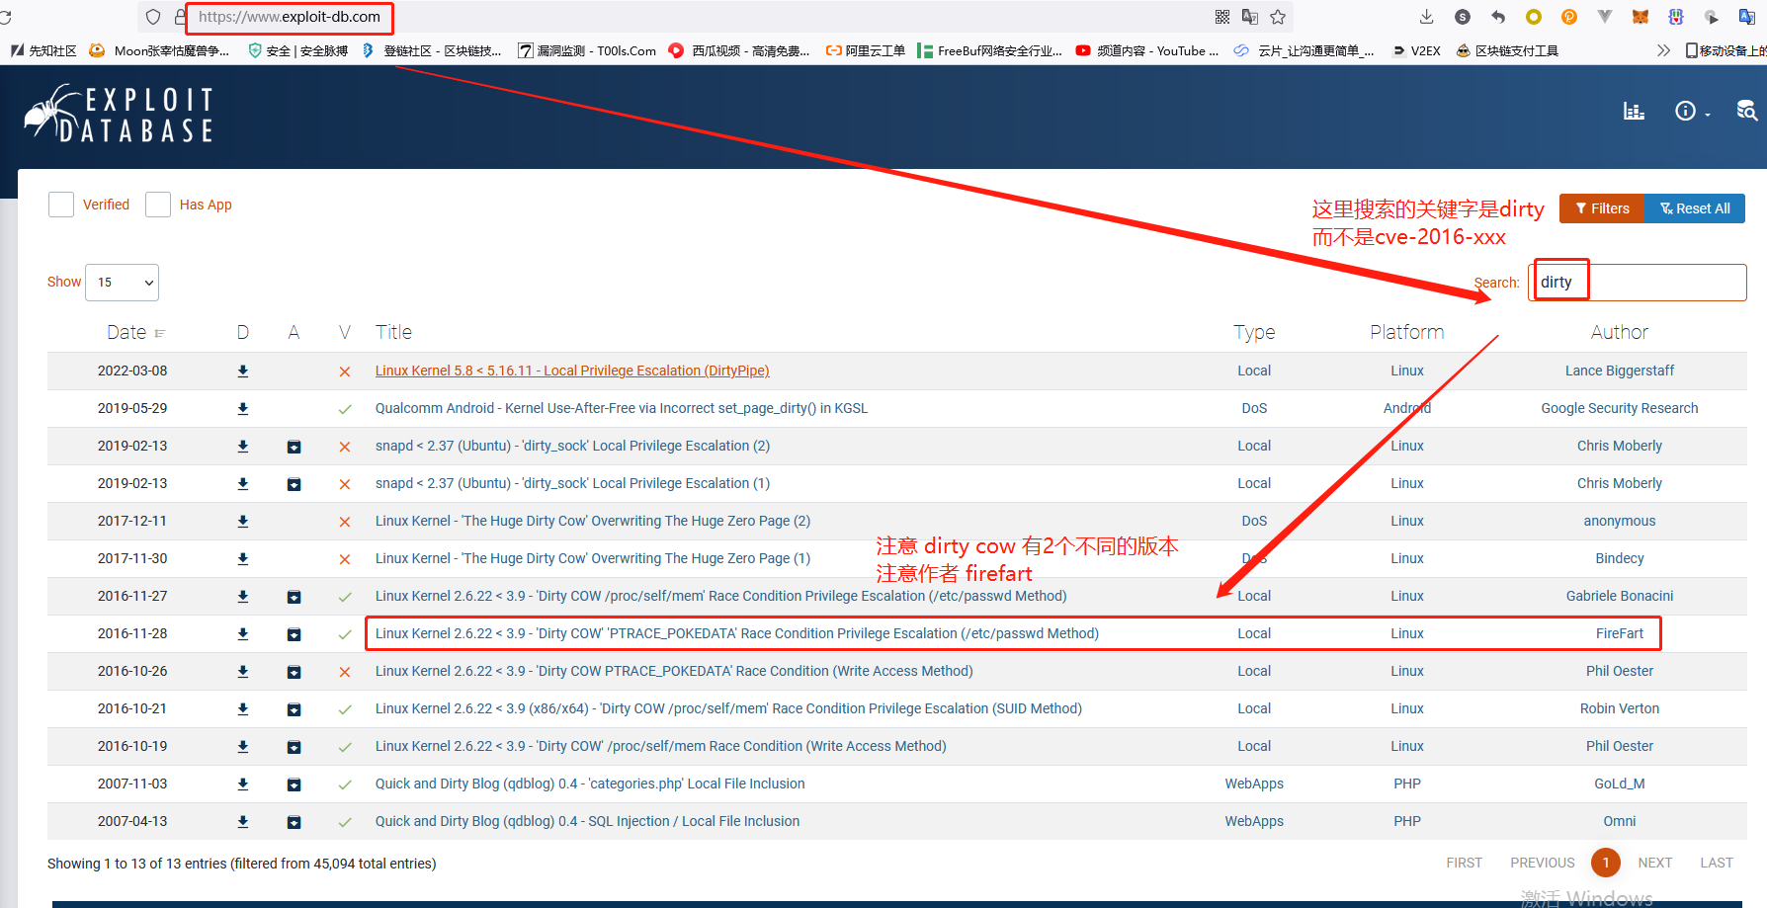Click the Reset All button
This screenshot has width=1767, height=908.
pyautogui.click(x=1695, y=208)
